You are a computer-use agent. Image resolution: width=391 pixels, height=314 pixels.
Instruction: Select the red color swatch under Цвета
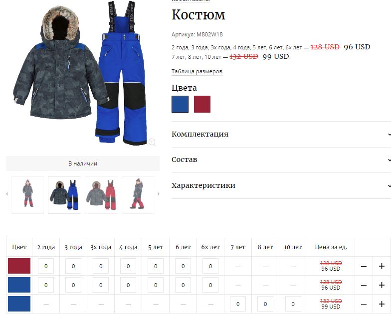pyautogui.click(x=202, y=104)
